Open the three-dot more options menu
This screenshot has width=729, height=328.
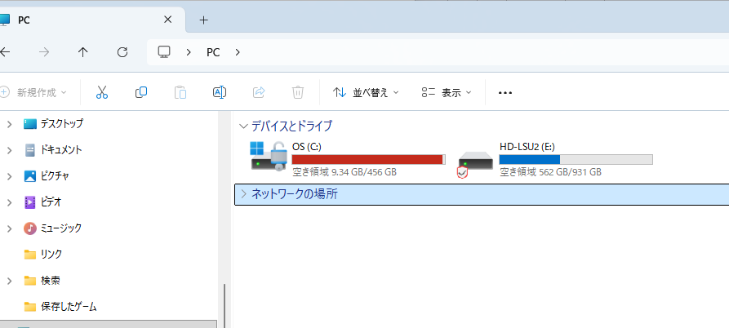click(505, 92)
